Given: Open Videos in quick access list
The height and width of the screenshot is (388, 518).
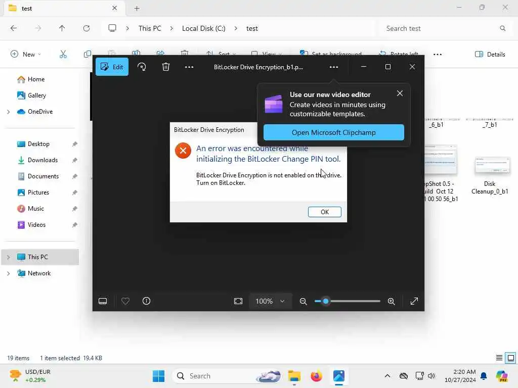Looking at the screenshot, I should (36, 225).
